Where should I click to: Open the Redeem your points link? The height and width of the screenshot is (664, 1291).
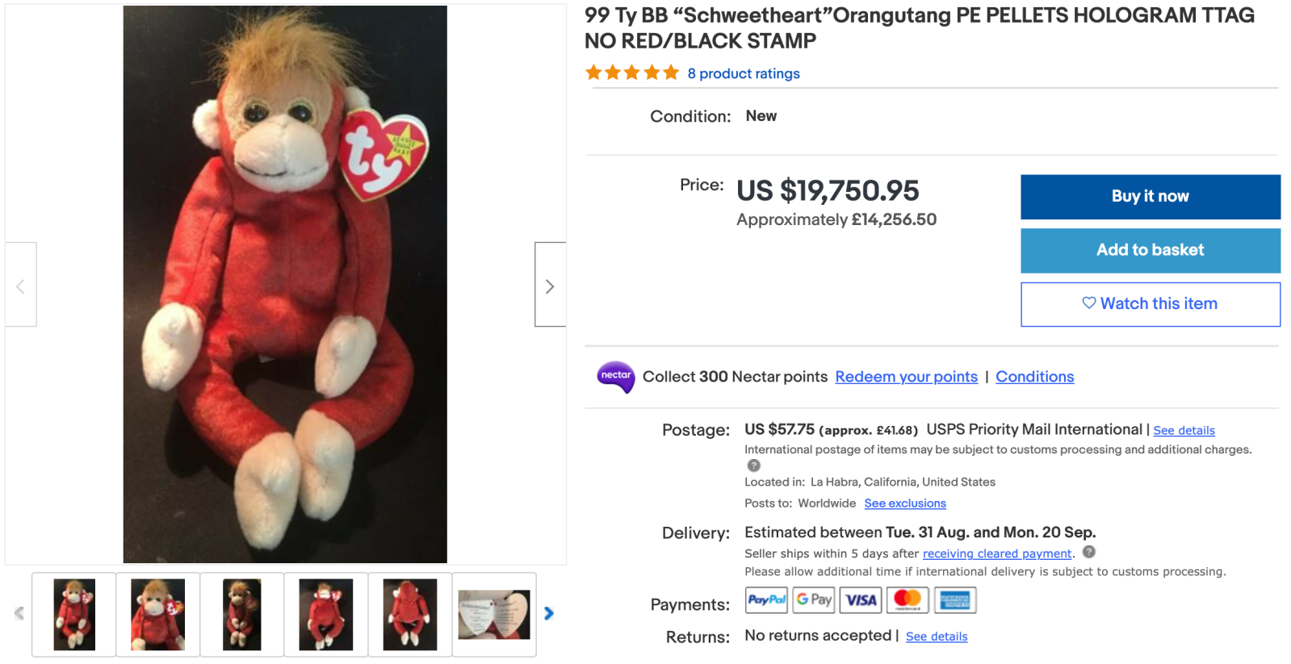pyautogui.click(x=906, y=377)
